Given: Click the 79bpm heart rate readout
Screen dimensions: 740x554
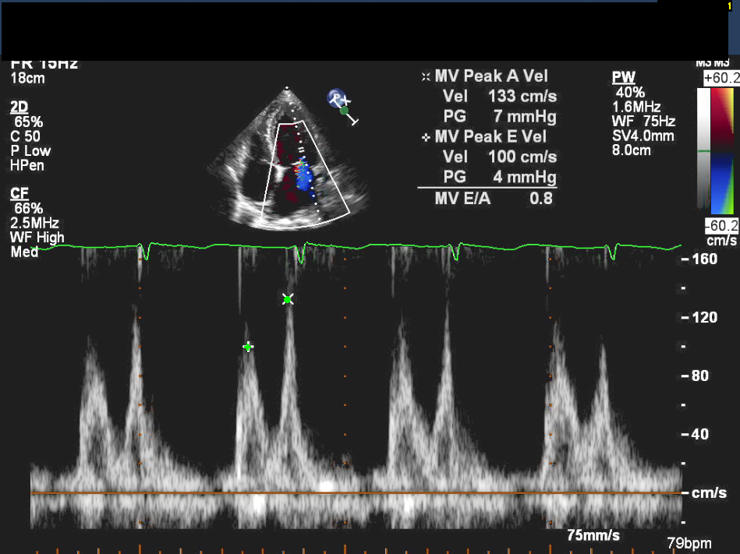Looking at the screenshot, I should tap(689, 542).
